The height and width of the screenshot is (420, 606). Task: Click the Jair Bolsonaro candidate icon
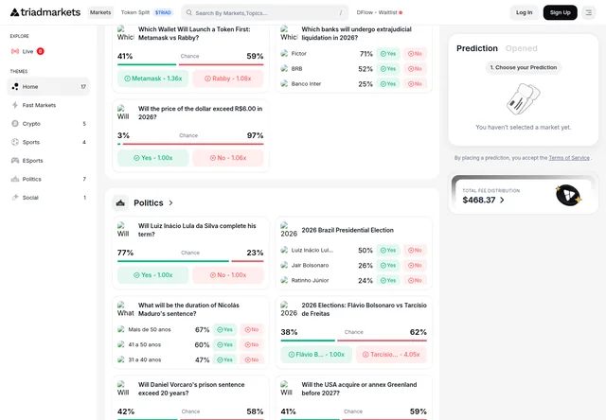(x=284, y=265)
